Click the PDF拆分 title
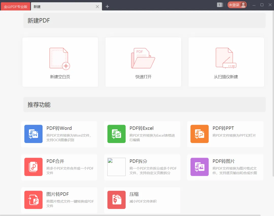The height and width of the screenshot is (216, 274). click(139, 161)
